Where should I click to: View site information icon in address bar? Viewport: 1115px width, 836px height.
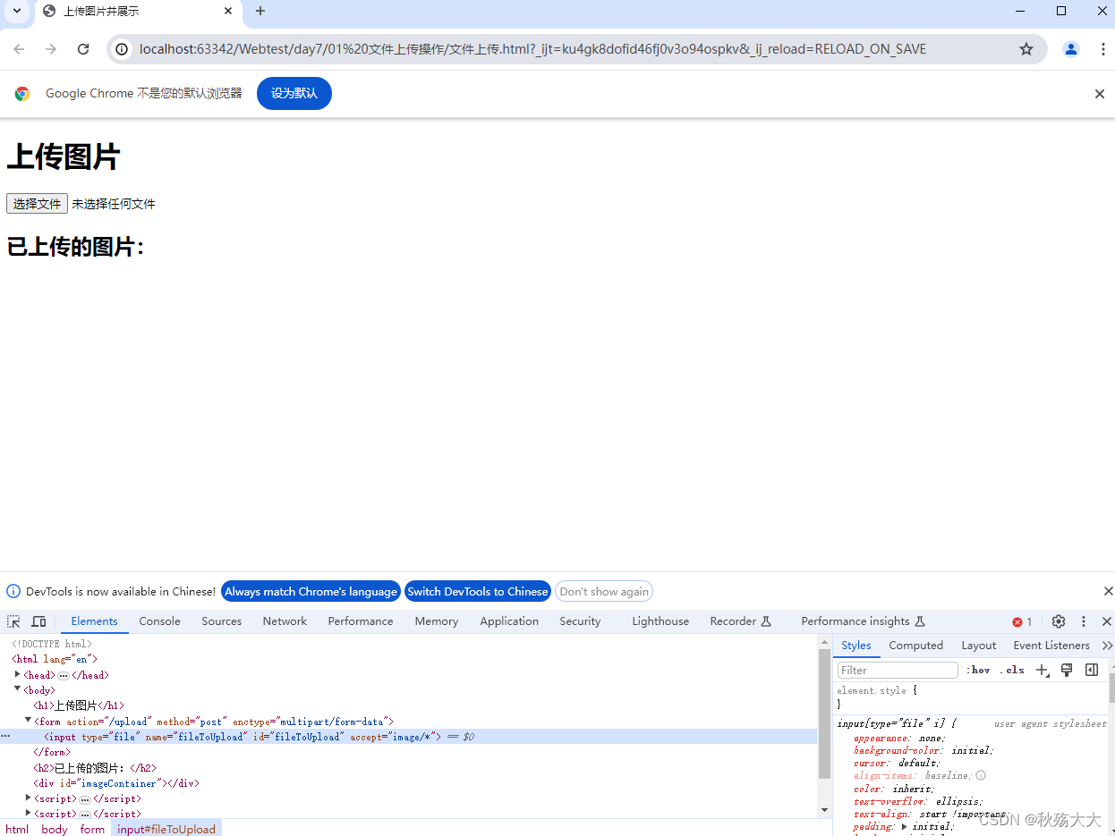click(123, 49)
